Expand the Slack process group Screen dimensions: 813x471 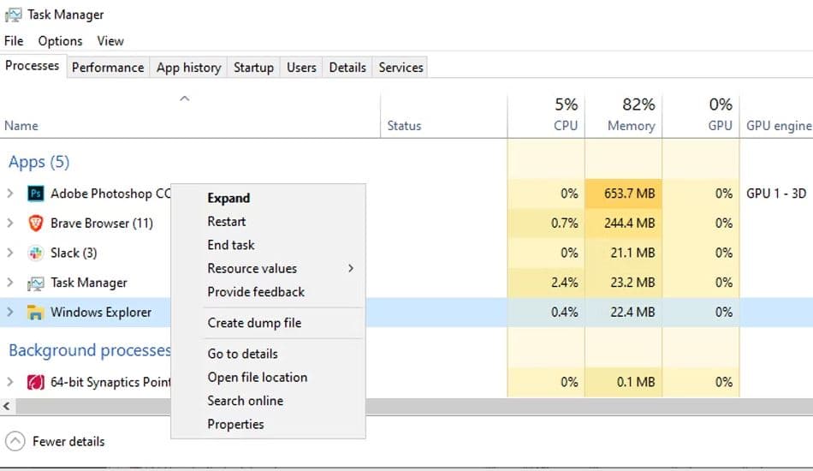[10, 253]
